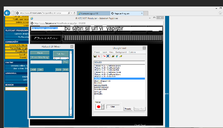This screenshot has width=223, height=128.
Task: Open the Preset menu in Design Tool
Action: point(97,52)
